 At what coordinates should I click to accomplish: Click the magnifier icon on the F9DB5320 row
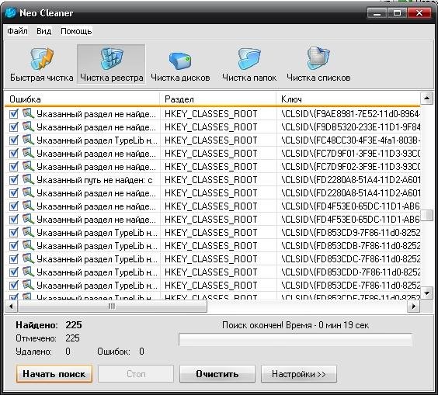pyautogui.click(x=28, y=126)
